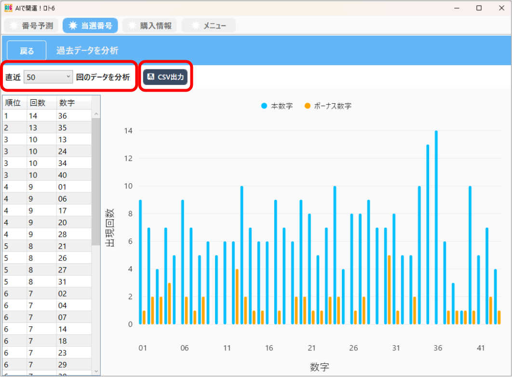
Task: Click the table scrollbar down arrow
Action: tap(96, 371)
